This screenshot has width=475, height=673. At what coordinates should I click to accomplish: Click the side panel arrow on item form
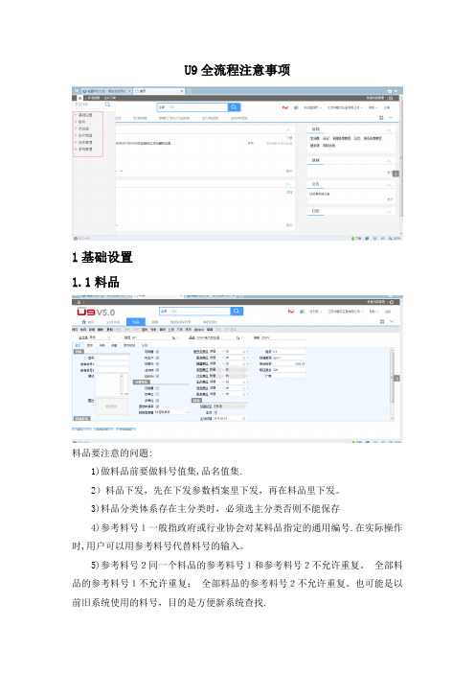(x=397, y=378)
